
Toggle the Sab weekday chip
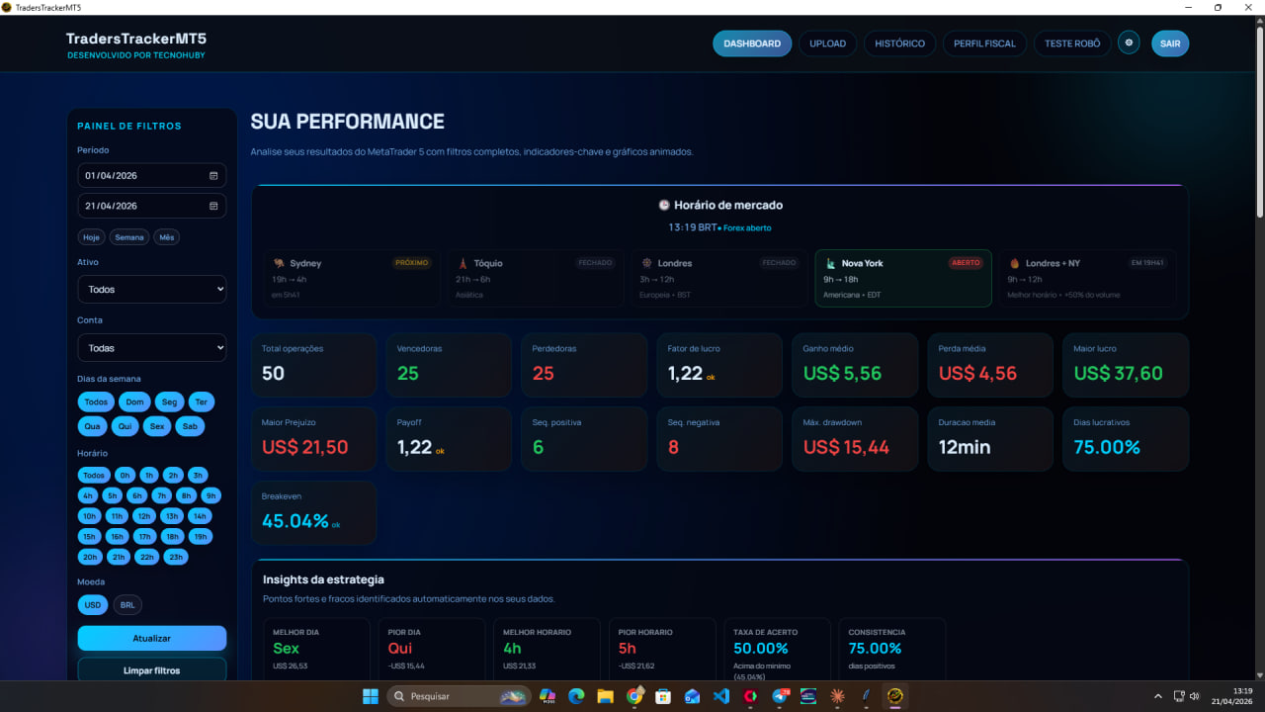[190, 426]
